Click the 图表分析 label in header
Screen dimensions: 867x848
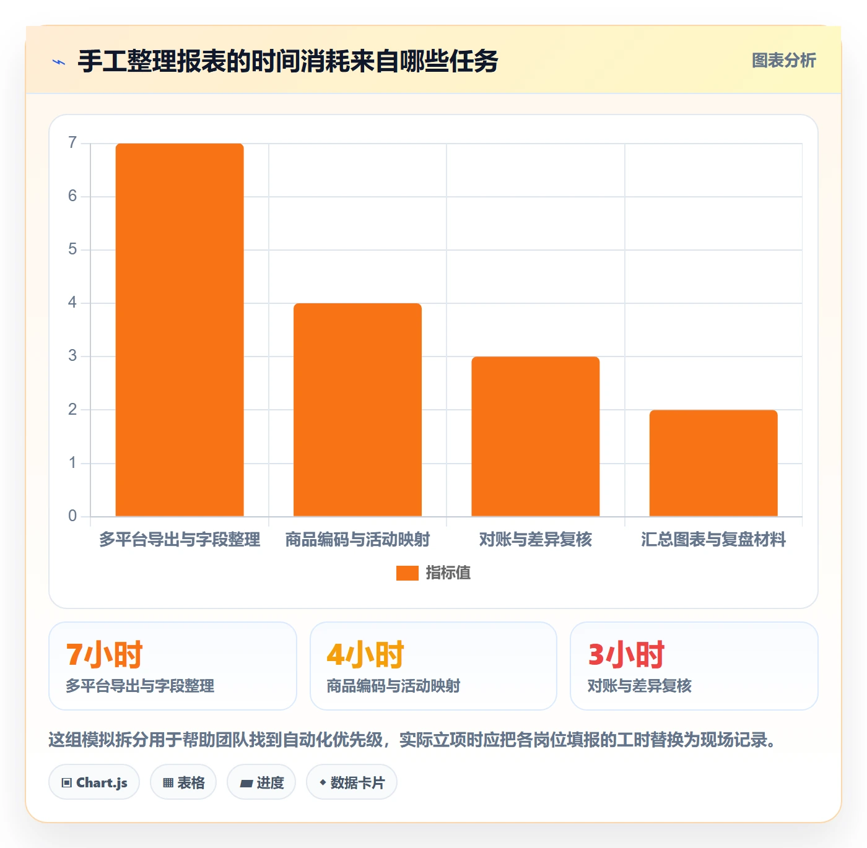point(783,61)
